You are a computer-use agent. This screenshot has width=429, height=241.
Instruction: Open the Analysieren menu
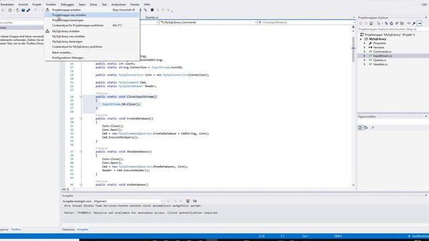(119, 5)
